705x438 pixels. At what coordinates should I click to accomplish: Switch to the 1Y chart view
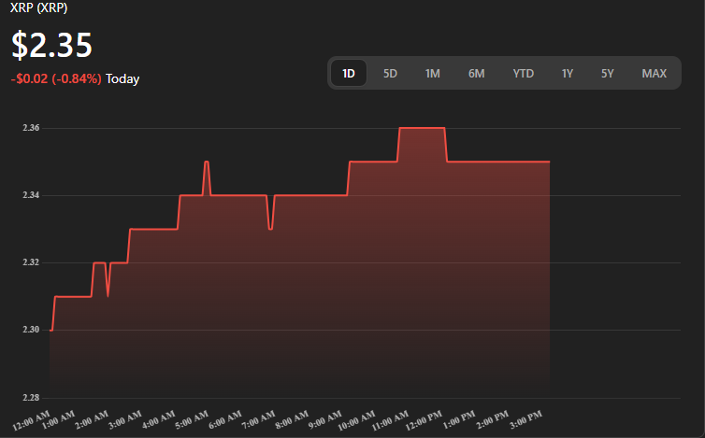[x=568, y=73]
